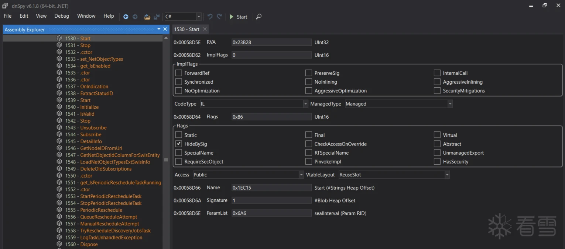
Task: Open the View menu
Action: [x=41, y=16]
